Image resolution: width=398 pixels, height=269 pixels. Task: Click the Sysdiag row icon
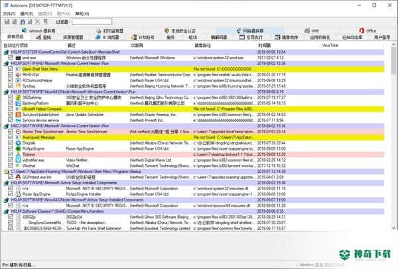(x=18, y=86)
